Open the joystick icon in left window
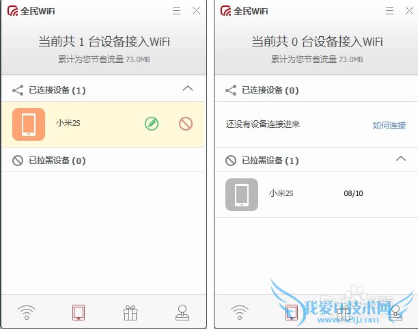 (x=182, y=312)
